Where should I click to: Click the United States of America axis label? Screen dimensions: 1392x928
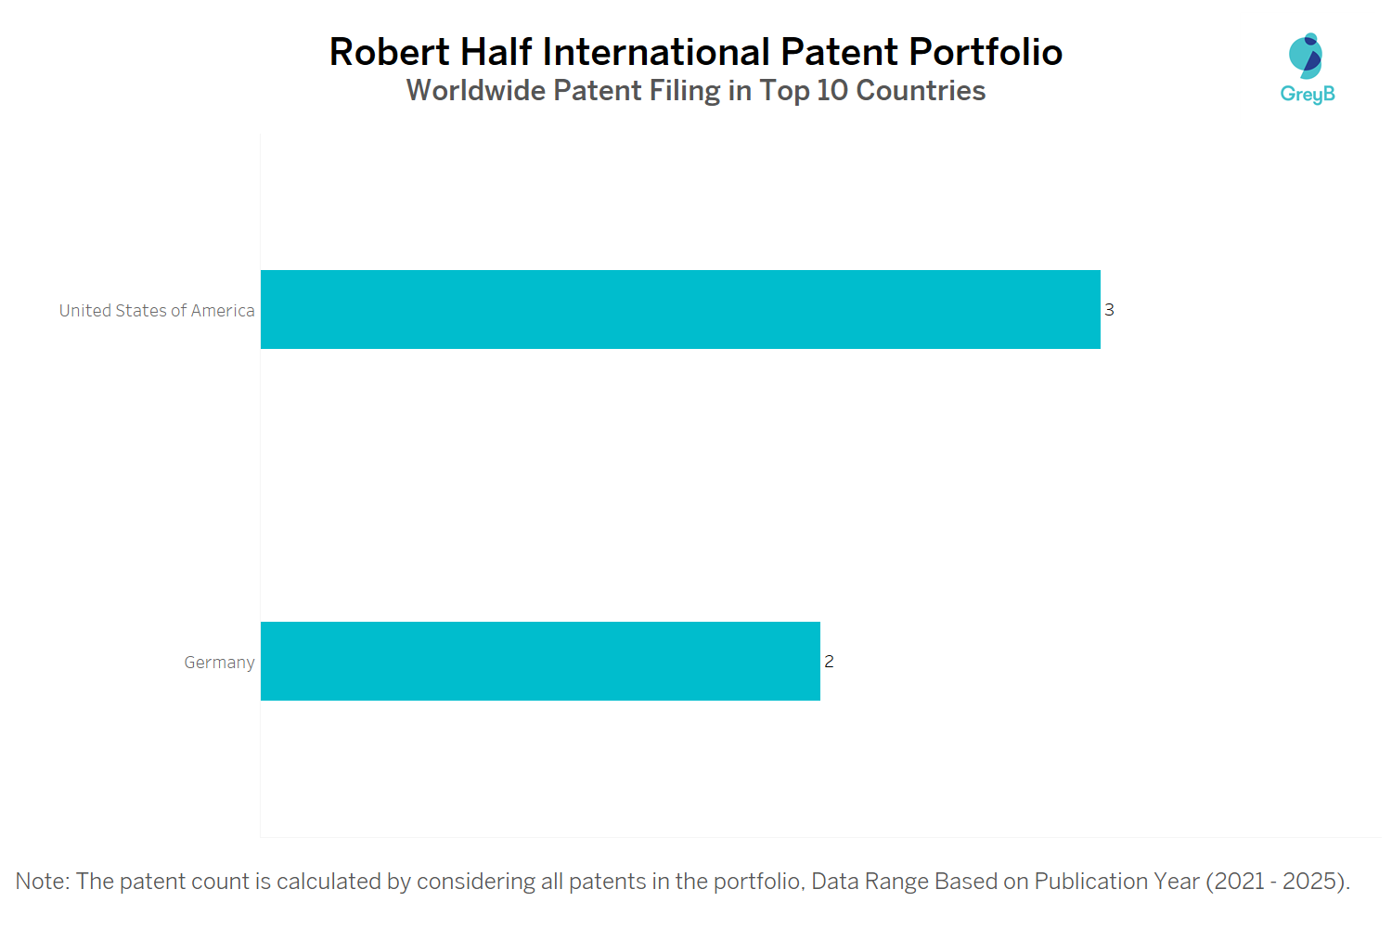(157, 311)
